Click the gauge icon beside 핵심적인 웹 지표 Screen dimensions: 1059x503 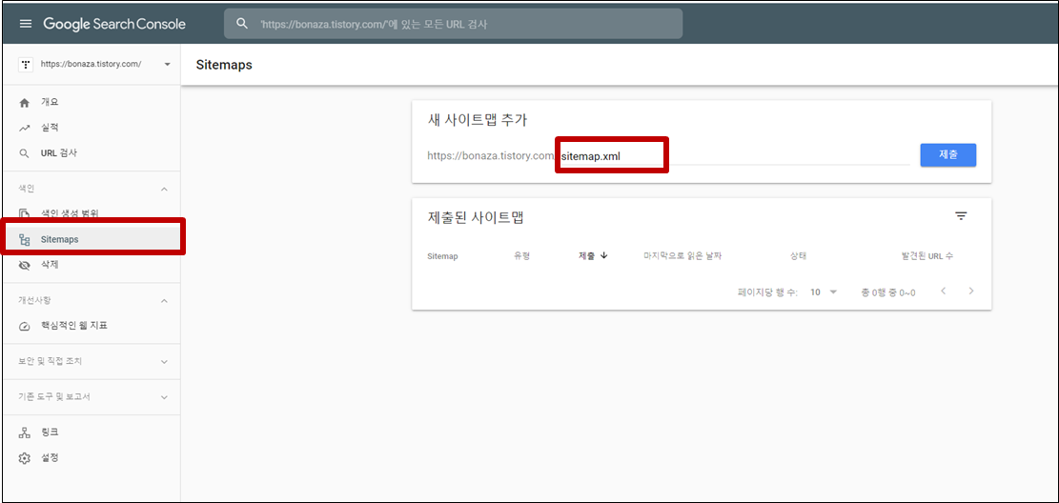pyautogui.click(x=25, y=326)
